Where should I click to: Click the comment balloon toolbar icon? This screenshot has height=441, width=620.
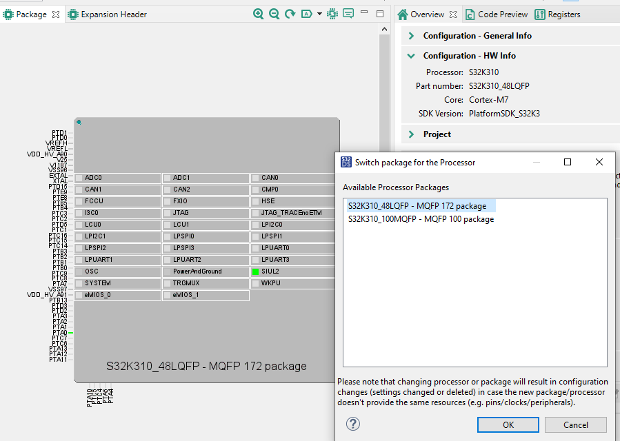[x=348, y=13]
